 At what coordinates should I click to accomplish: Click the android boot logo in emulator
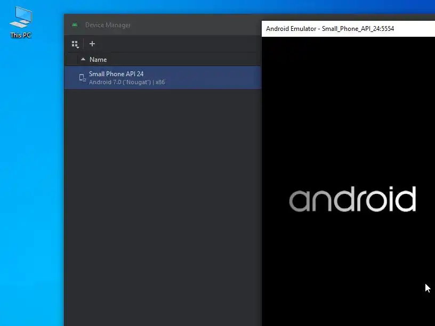(352, 199)
